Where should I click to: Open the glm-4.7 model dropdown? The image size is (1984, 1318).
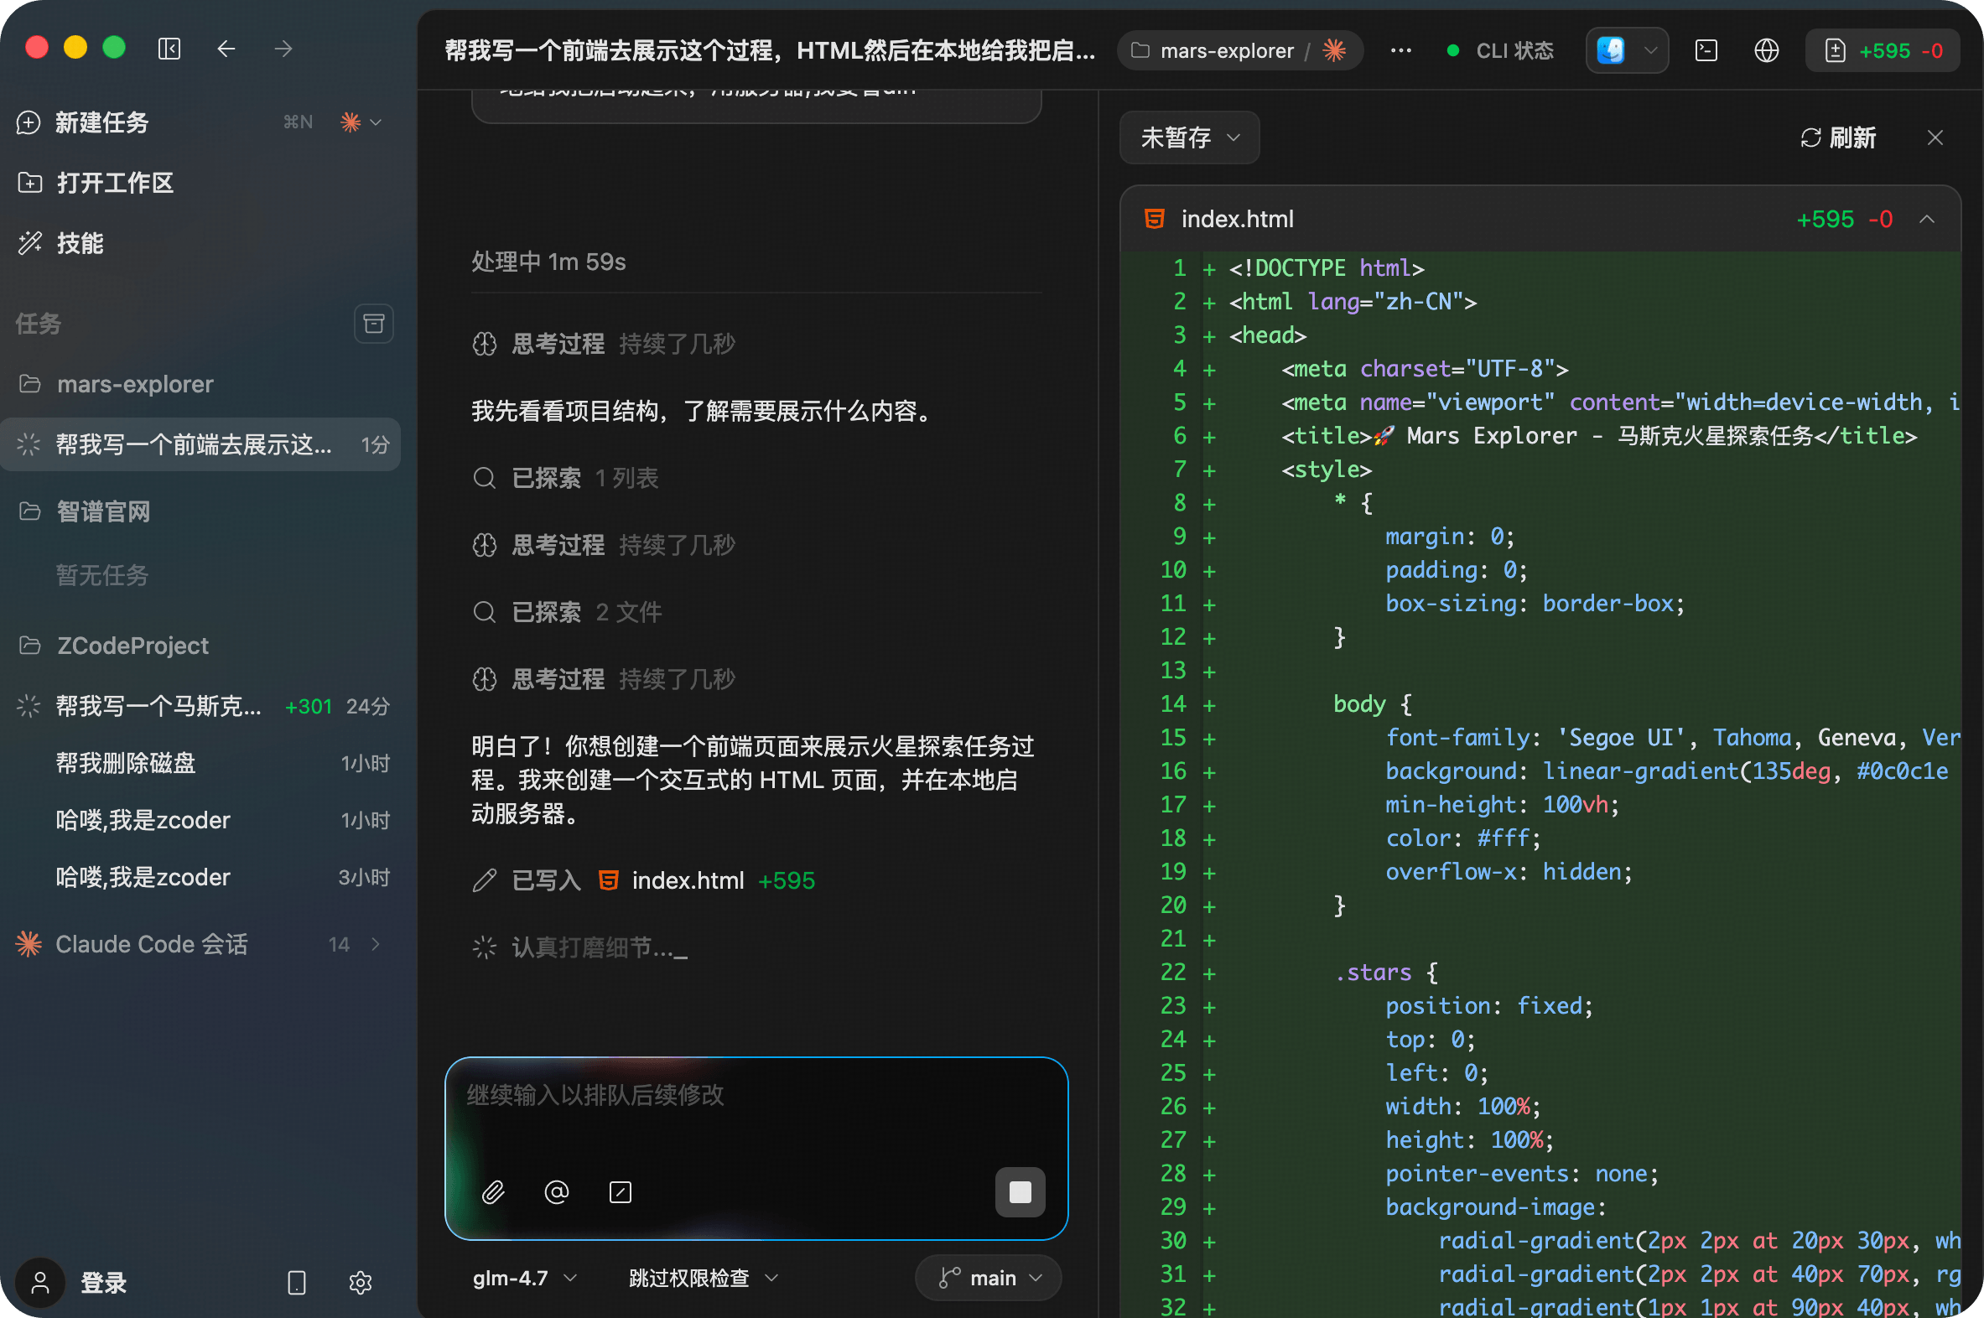[525, 1278]
